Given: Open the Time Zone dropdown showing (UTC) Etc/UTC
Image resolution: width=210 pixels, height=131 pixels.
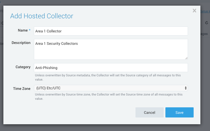Looking at the screenshot, I should pyautogui.click(x=111, y=88).
